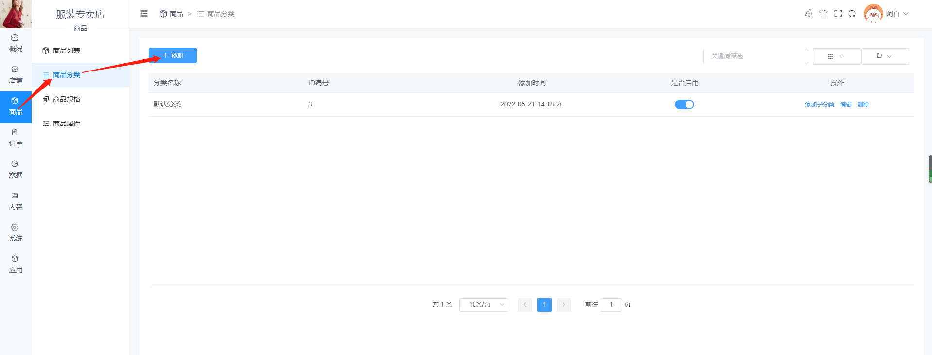
Task: Open 商品列表 menu item
Action: (81, 51)
